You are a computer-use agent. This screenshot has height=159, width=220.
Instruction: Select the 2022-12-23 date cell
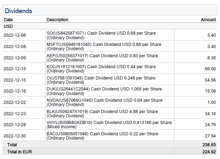[15, 114]
